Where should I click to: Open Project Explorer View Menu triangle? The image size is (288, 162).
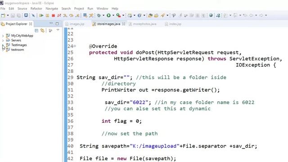coord(58,30)
